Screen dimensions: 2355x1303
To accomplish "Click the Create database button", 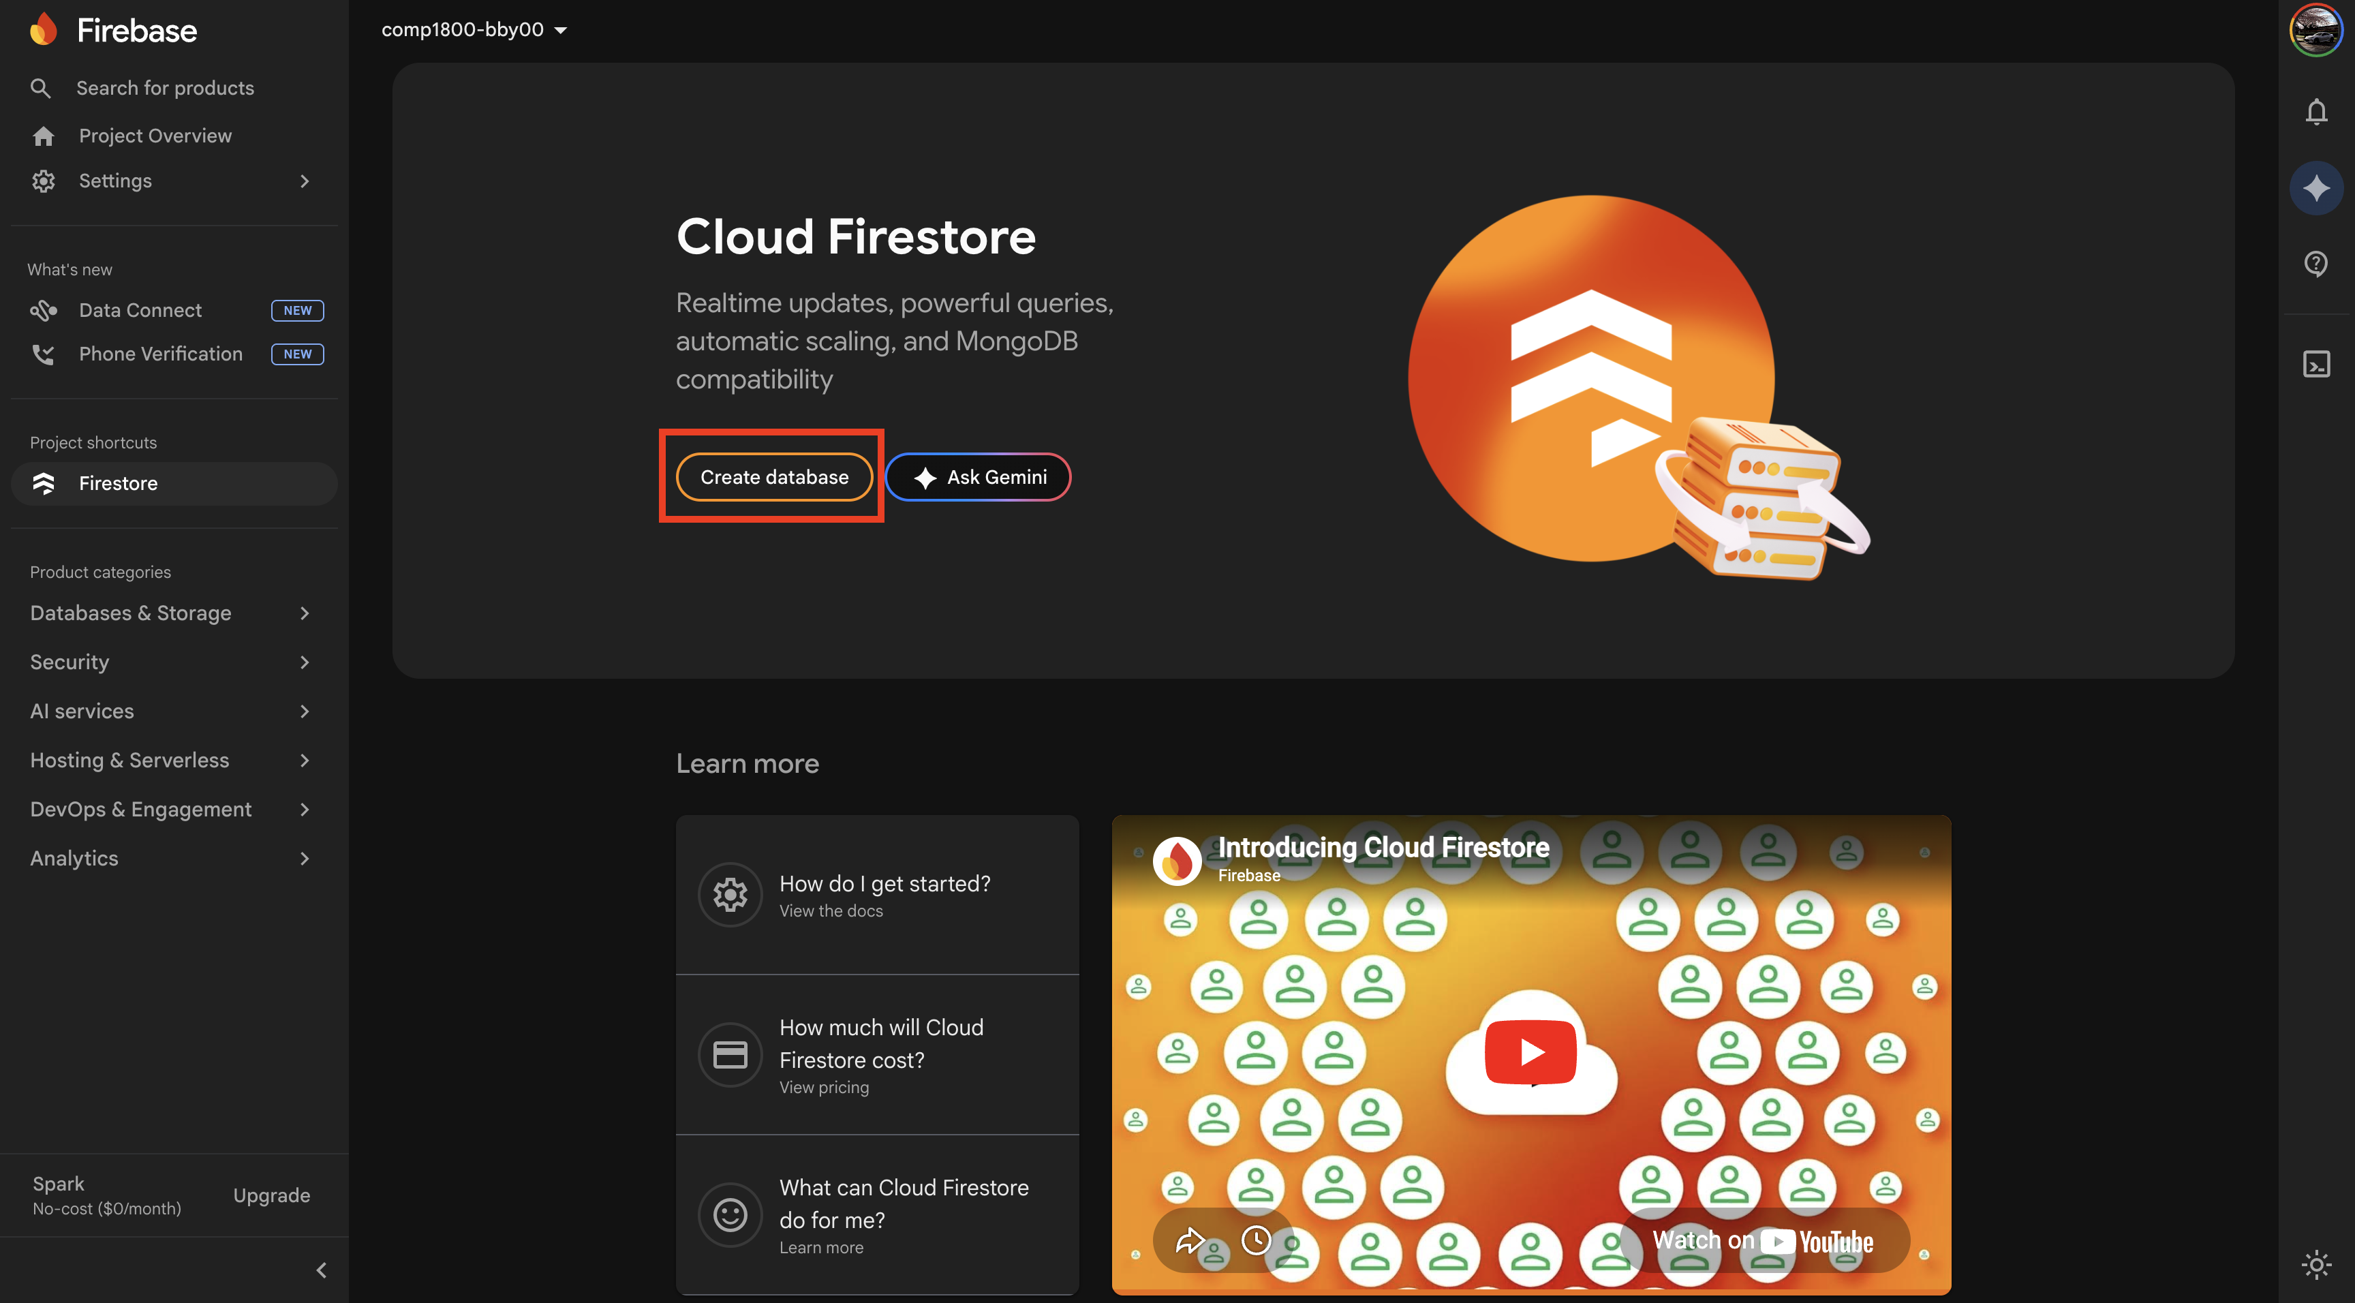I will [773, 476].
